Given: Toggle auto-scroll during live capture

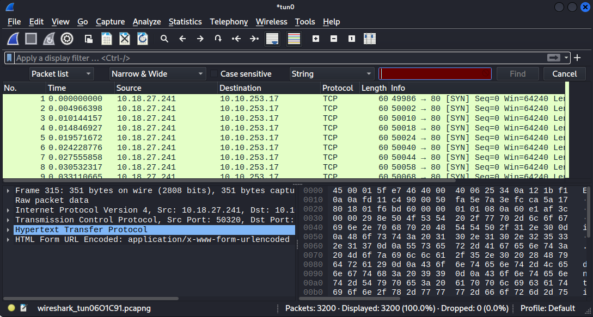Looking at the screenshot, I should (273, 39).
